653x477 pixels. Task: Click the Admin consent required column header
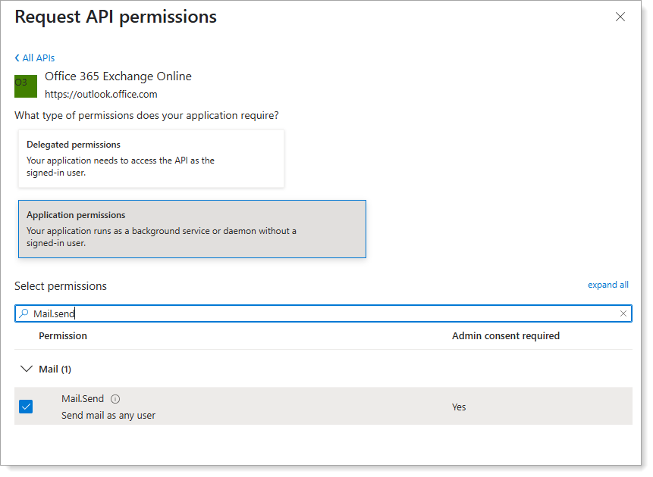(506, 335)
